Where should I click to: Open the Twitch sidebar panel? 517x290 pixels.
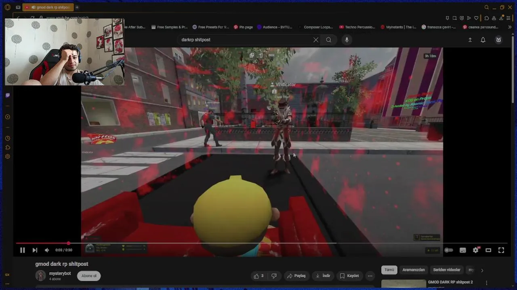coord(7,95)
